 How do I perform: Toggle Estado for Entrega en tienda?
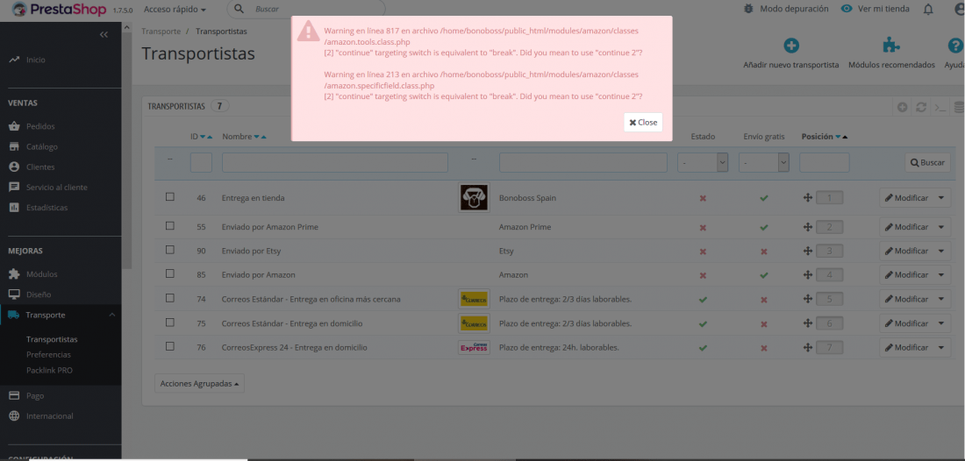click(703, 199)
